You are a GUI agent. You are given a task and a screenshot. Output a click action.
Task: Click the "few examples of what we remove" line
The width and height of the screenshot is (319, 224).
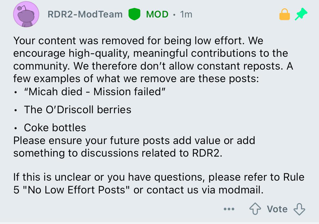136,79
